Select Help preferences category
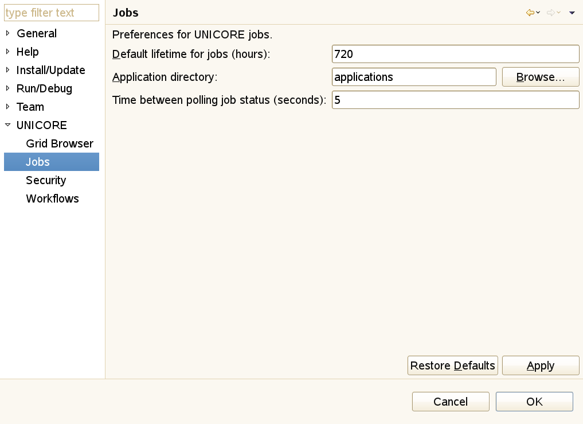 click(x=28, y=52)
